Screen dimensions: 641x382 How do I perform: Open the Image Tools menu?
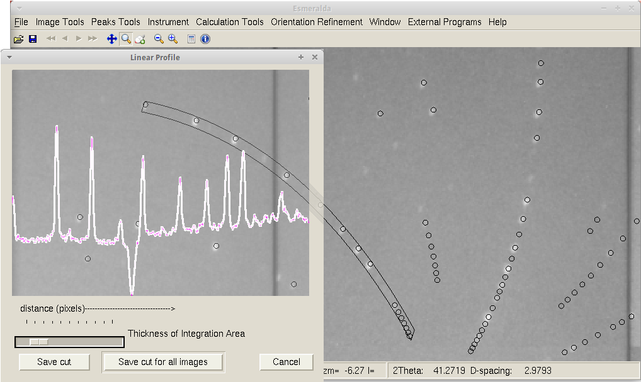pyautogui.click(x=60, y=22)
